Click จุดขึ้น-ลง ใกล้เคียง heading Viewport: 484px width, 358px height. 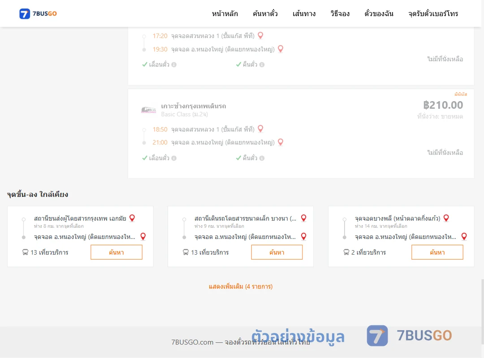coord(38,194)
